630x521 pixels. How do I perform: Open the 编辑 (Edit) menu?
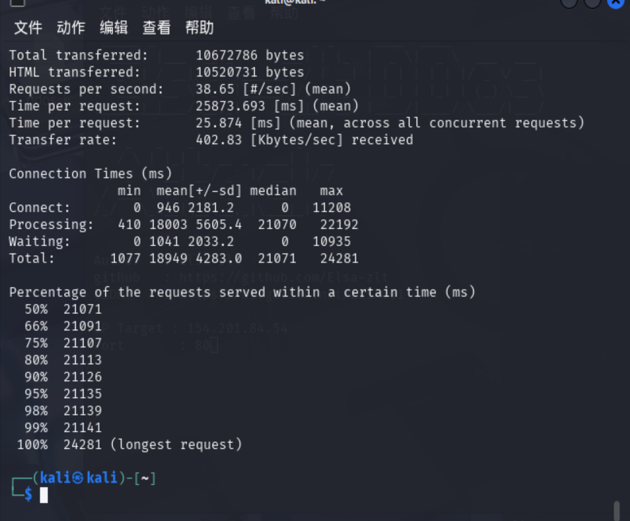114,28
